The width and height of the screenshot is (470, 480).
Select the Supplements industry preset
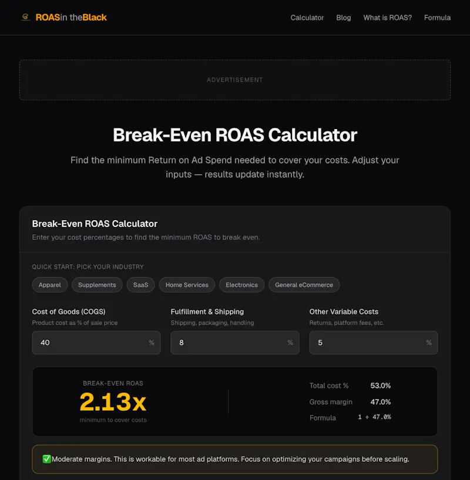(x=97, y=285)
